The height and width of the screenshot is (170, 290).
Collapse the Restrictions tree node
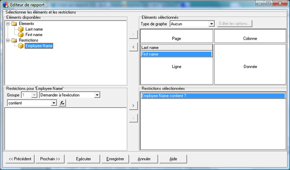coord(8,40)
